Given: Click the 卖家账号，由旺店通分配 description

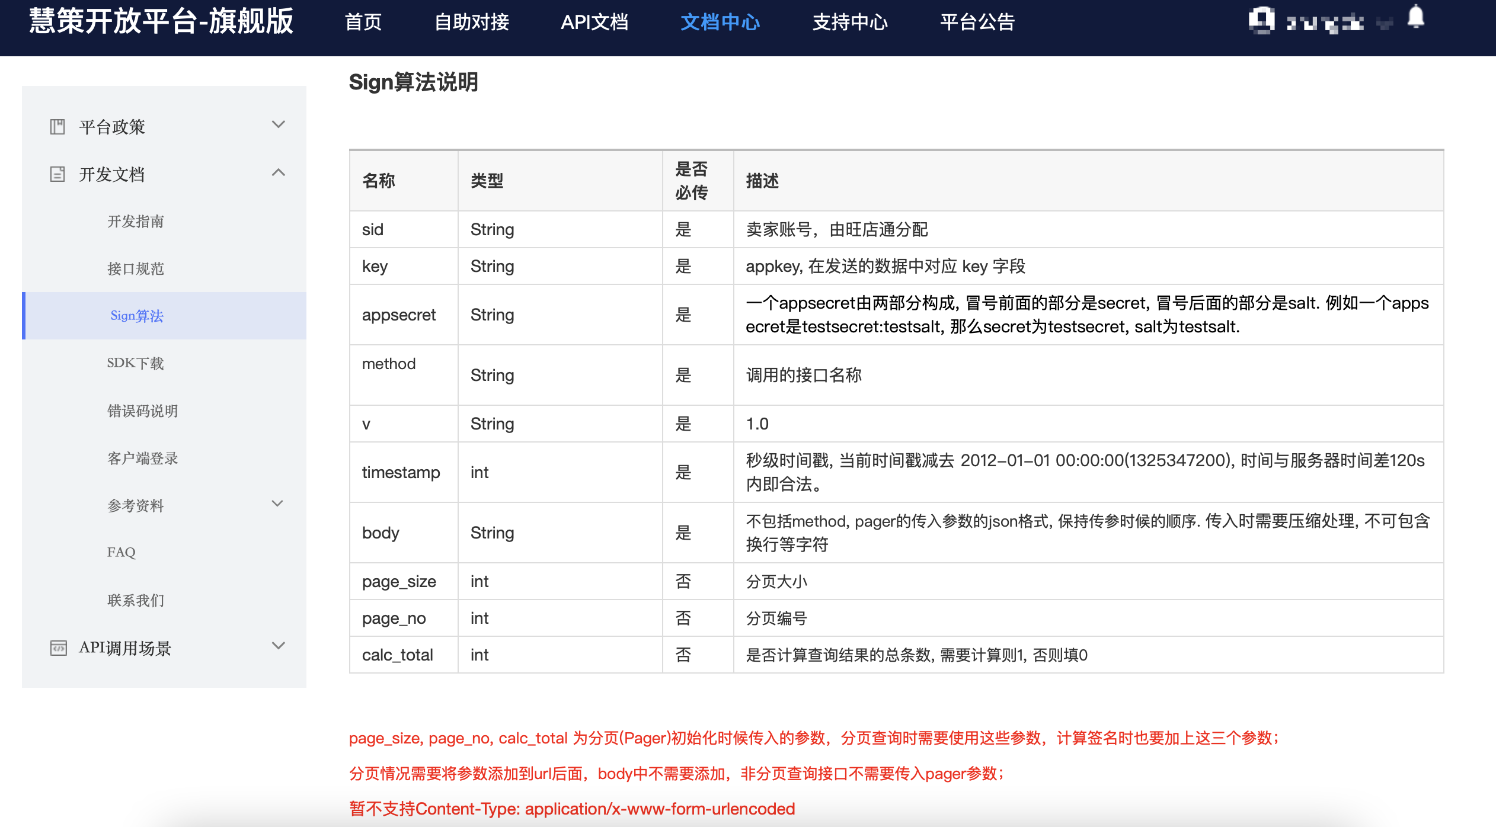Looking at the screenshot, I should [x=837, y=229].
